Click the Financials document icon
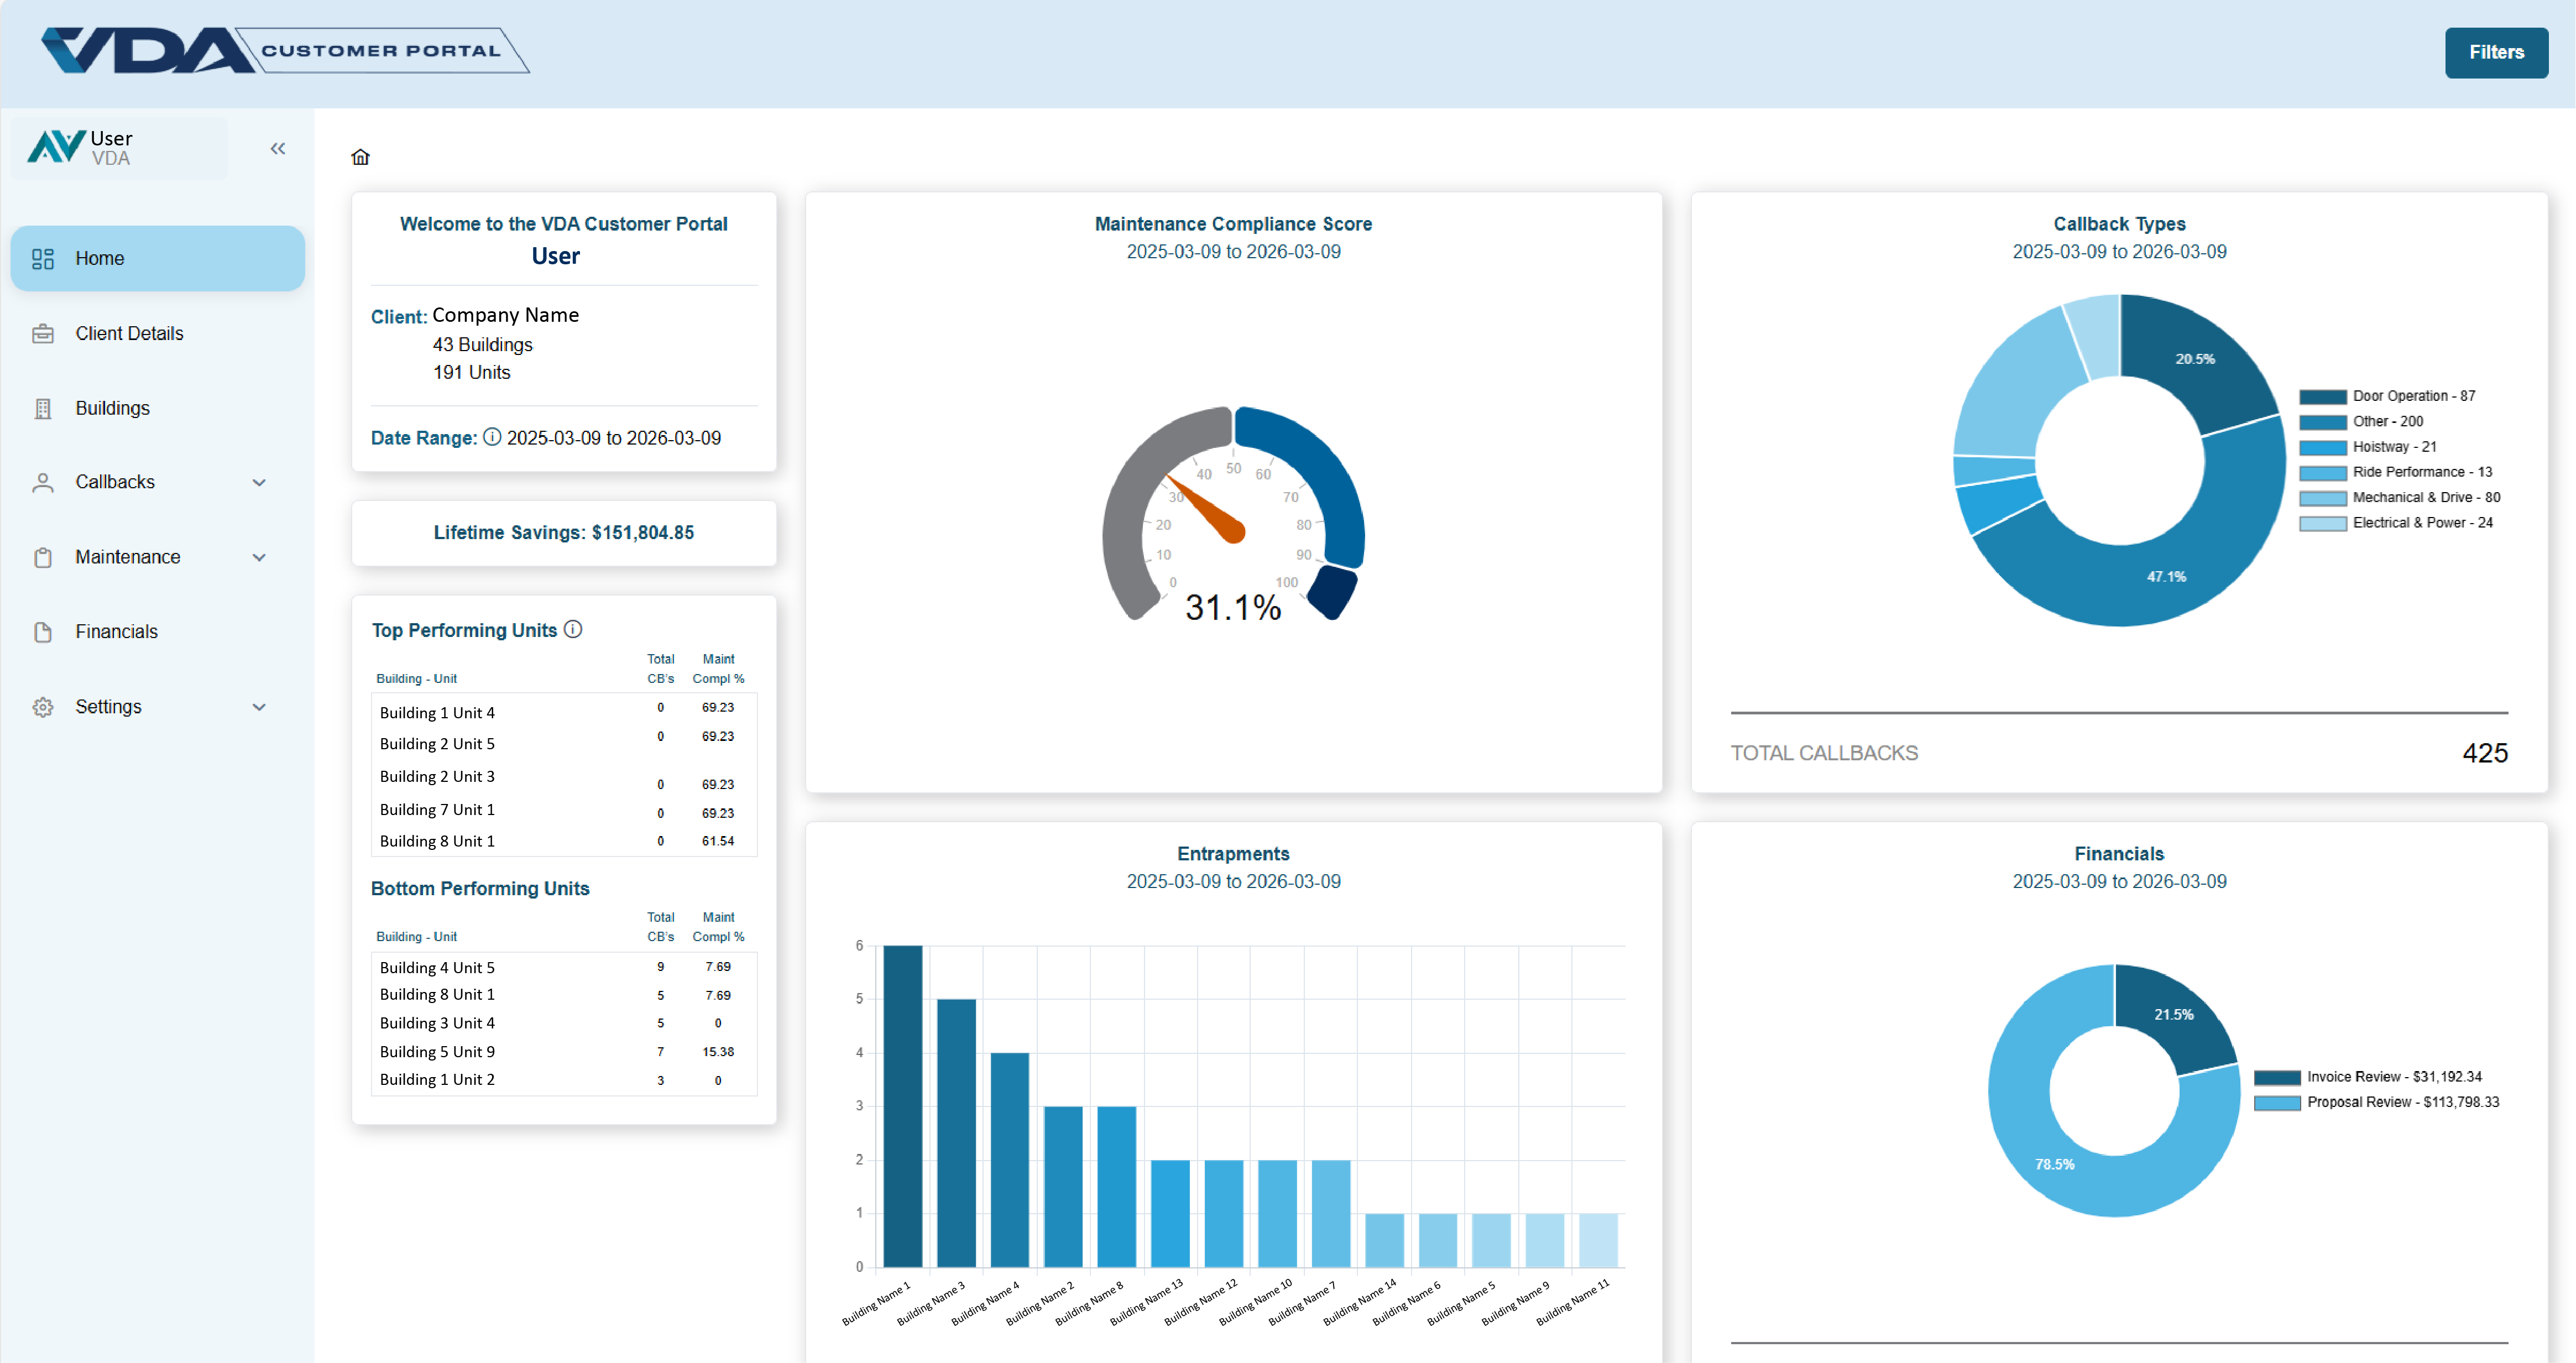 [43, 632]
